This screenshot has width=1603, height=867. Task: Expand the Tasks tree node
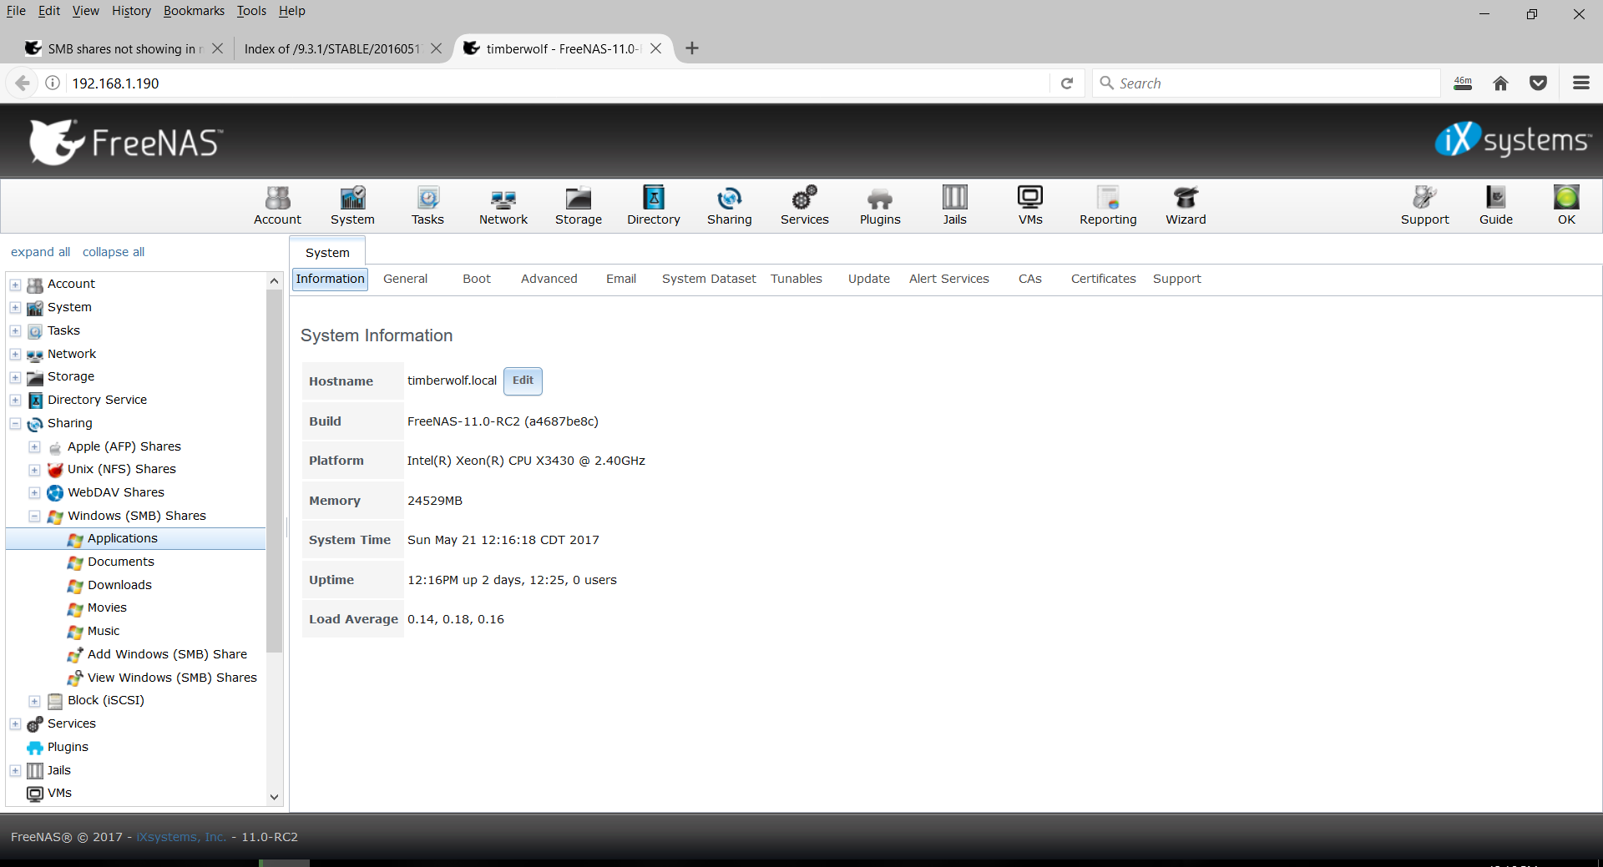15,331
